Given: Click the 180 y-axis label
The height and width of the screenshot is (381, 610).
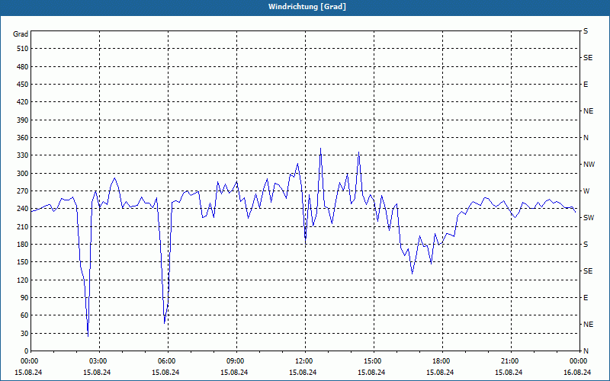Looking at the screenshot, I should point(23,245).
